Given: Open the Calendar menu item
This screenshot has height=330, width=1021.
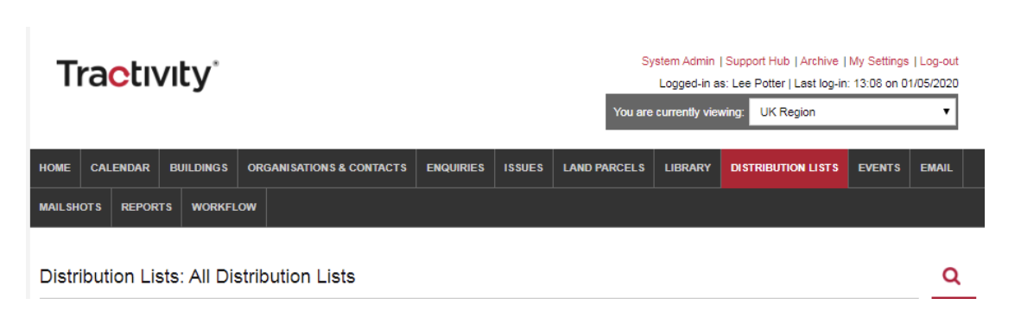Looking at the screenshot, I should click(120, 168).
